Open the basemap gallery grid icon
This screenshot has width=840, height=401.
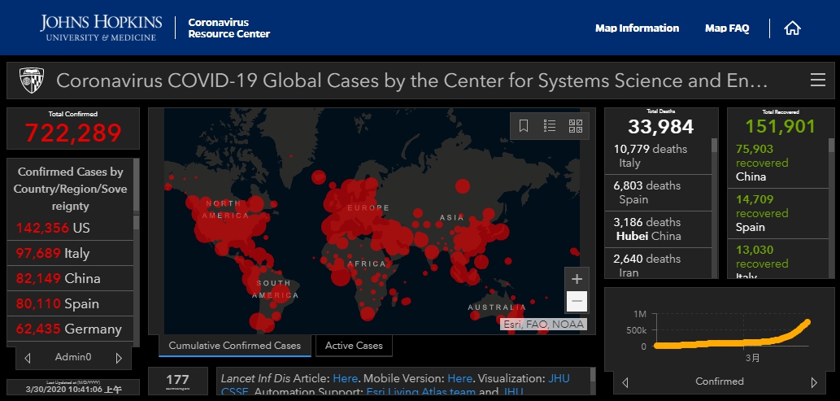pos(576,126)
